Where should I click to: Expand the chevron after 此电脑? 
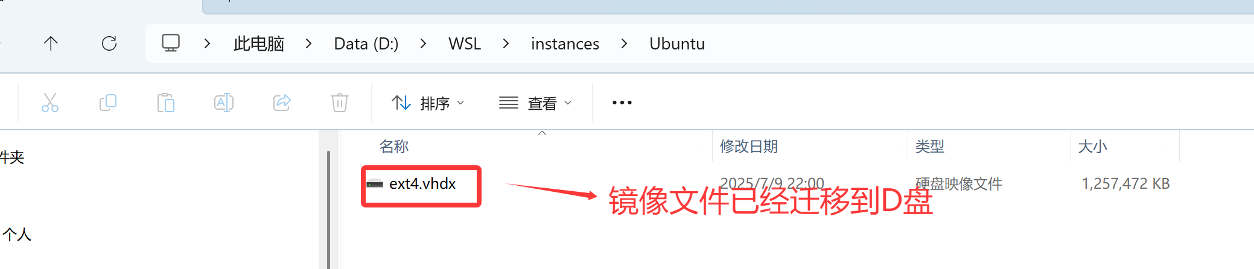coord(308,43)
